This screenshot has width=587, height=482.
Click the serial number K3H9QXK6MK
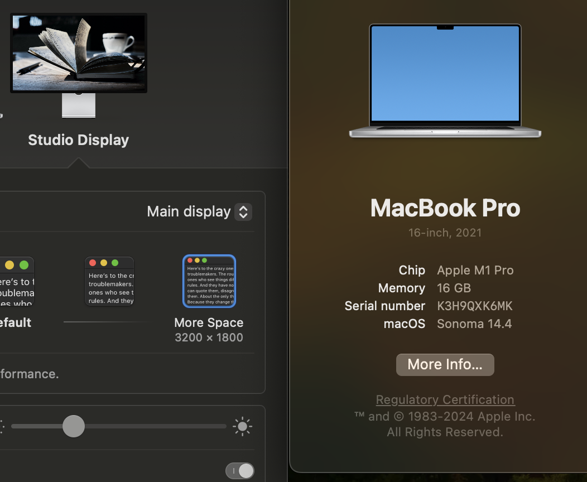click(x=475, y=306)
